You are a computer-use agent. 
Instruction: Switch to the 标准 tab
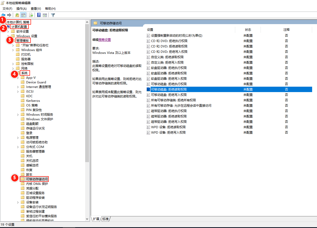(105, 219)
